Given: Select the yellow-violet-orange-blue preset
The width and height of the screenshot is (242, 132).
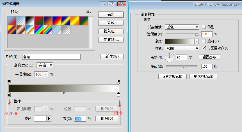Looking at the screenshot, I should (x=12, y=30).
